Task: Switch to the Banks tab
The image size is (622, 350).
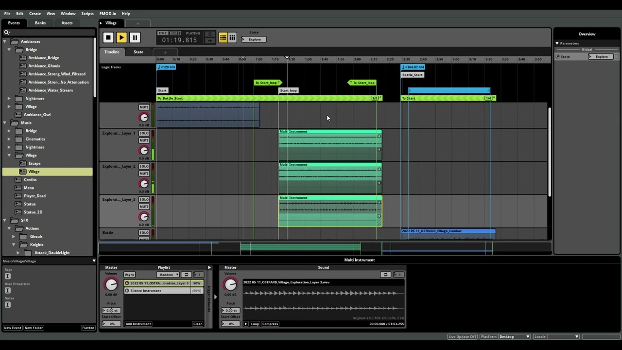Action: click(40, 23)
